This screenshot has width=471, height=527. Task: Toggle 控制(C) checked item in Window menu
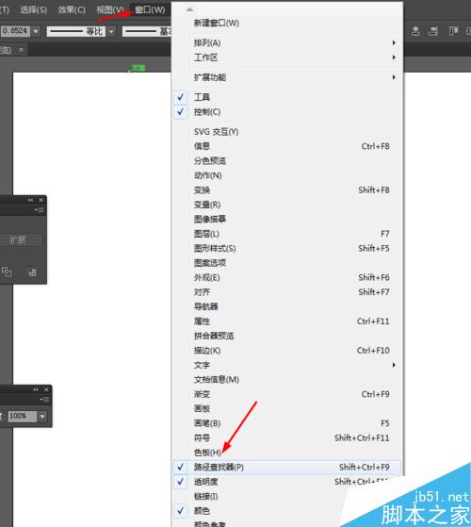pyautogui.click(x=287, y=112)
